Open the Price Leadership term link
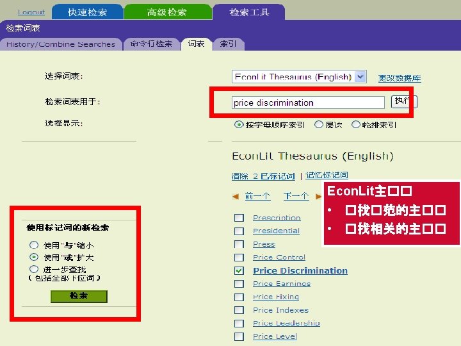 coord(286,324)
